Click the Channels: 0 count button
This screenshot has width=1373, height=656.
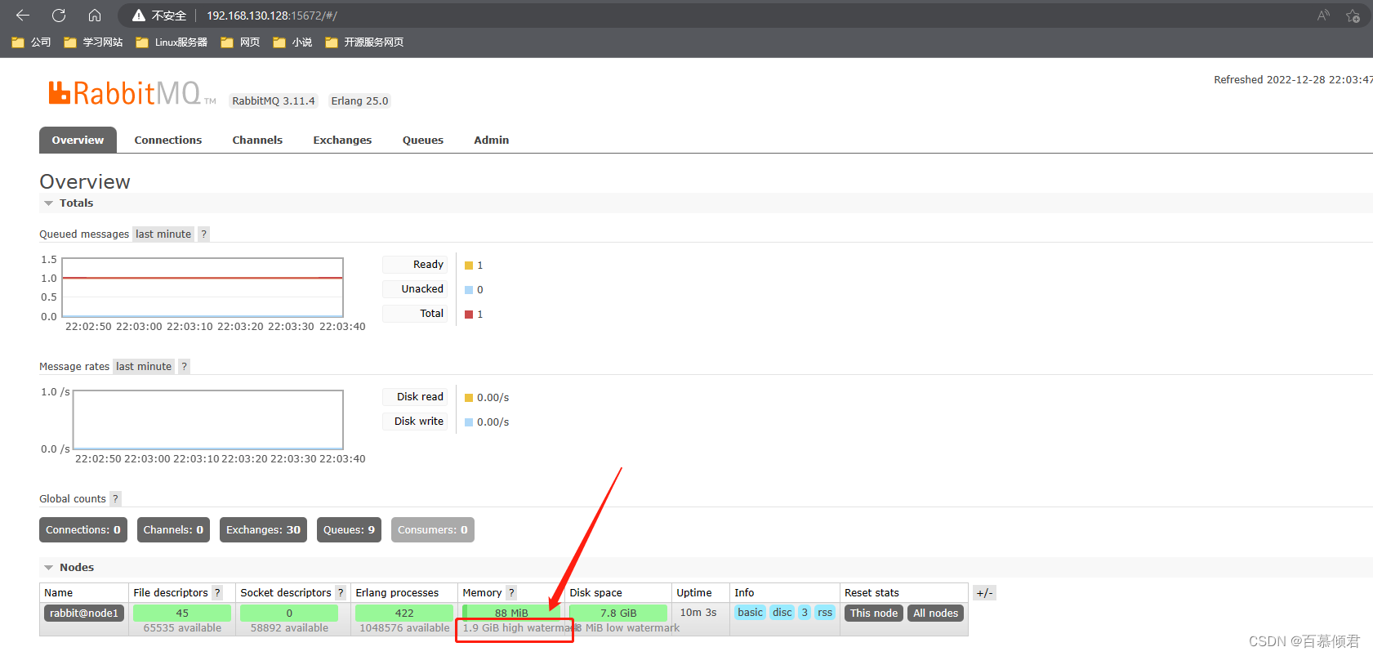(173, 530)
